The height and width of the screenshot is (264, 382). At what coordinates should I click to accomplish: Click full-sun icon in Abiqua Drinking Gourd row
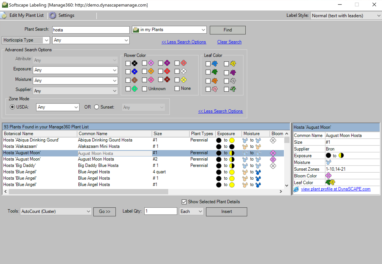(232, 140)
